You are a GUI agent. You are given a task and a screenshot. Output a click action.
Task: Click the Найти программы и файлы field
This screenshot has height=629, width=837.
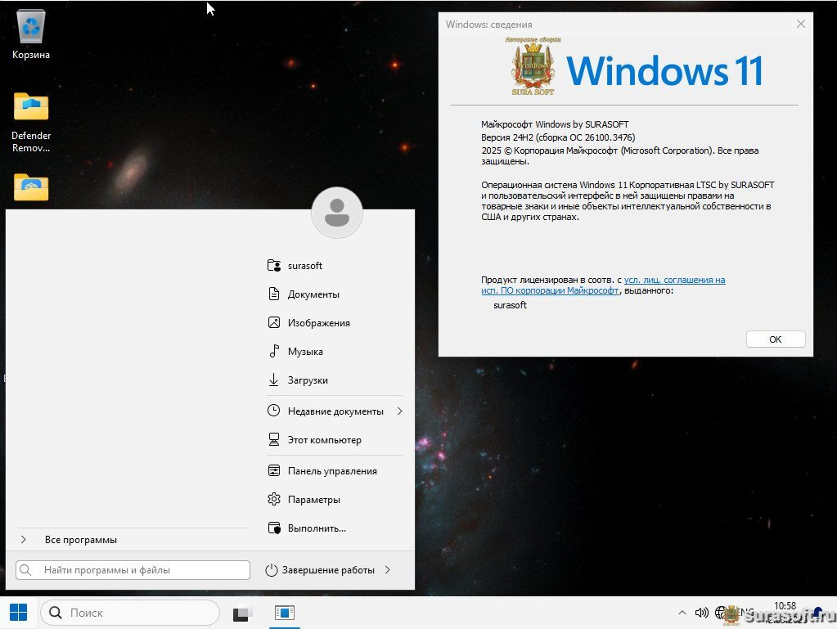pos(133,570)
